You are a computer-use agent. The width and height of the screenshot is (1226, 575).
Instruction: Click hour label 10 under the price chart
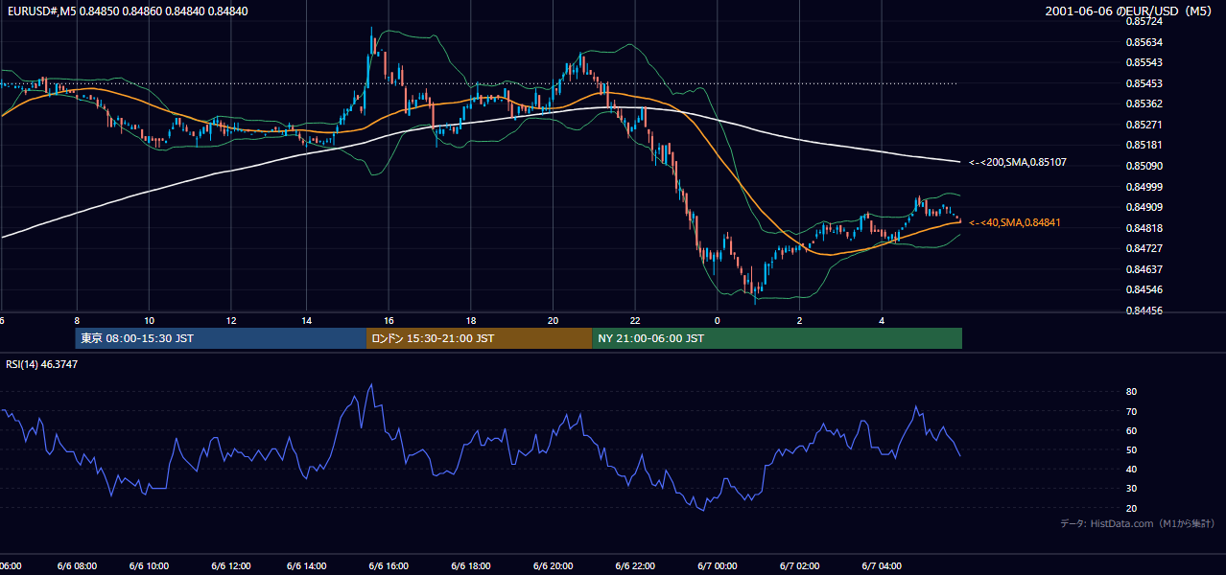pos(149,320)
